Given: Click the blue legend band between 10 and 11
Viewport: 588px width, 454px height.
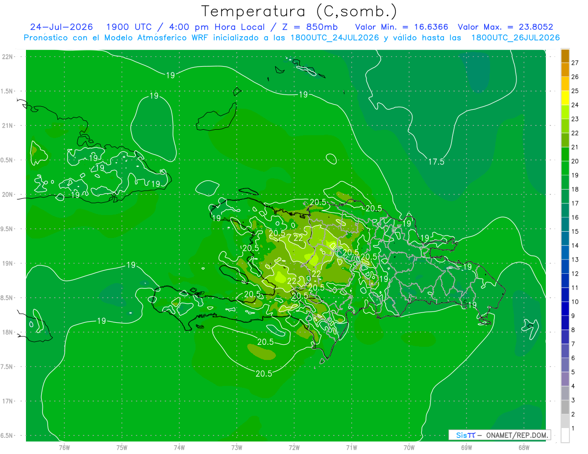Looking at the screenshot, I should click(x=565, y=294).
